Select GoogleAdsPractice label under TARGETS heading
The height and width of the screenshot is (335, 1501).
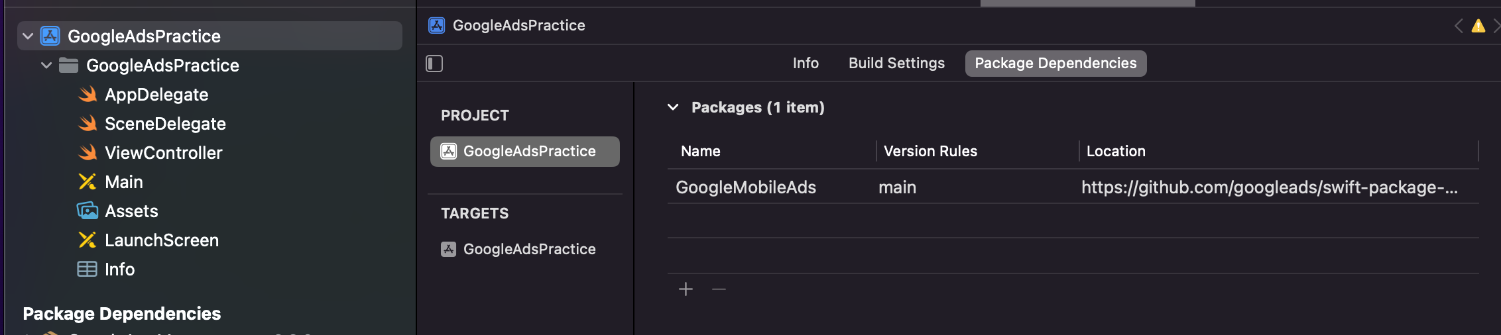pyautogui.click(x=529, y=249)
